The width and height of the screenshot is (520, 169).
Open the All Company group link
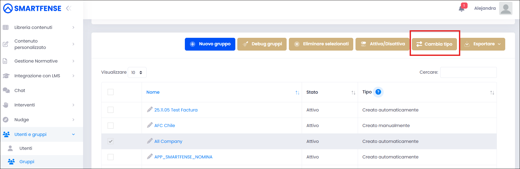[x=168, y=141]
